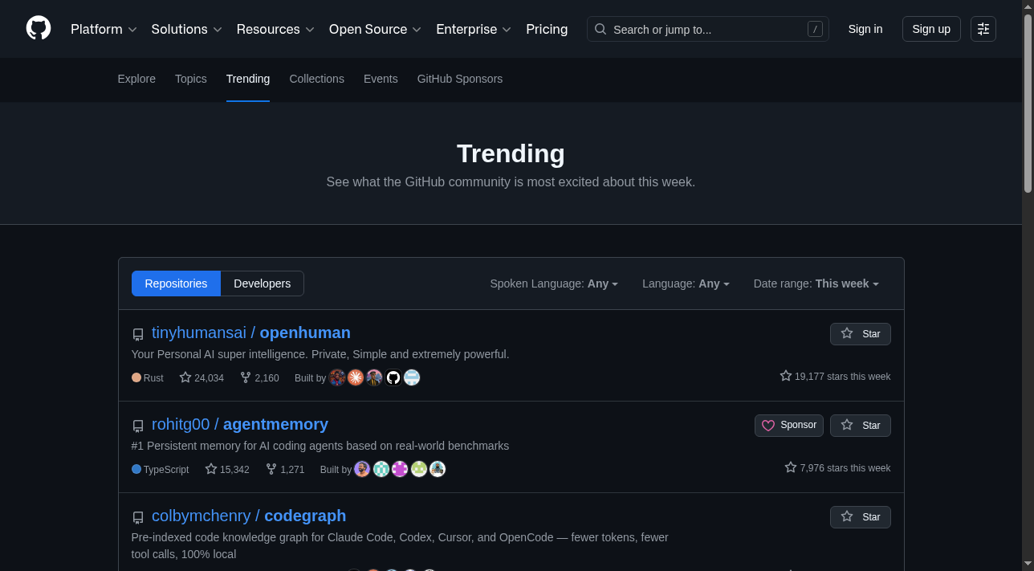Screen dimensions: 1034x571
Task: Click the repository icon beside rohitg00 / agentmemory
Action: (138, 426)
